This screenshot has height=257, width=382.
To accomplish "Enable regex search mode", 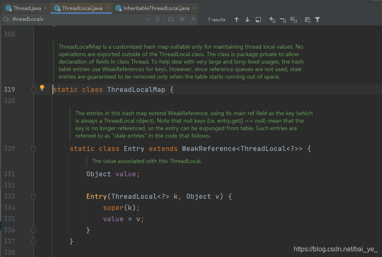I will coord(192,19).
